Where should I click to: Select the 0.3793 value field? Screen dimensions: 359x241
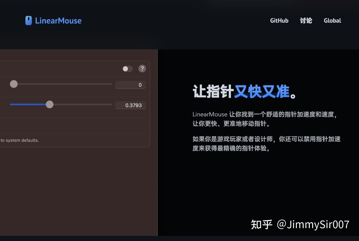tap(131, 105)
